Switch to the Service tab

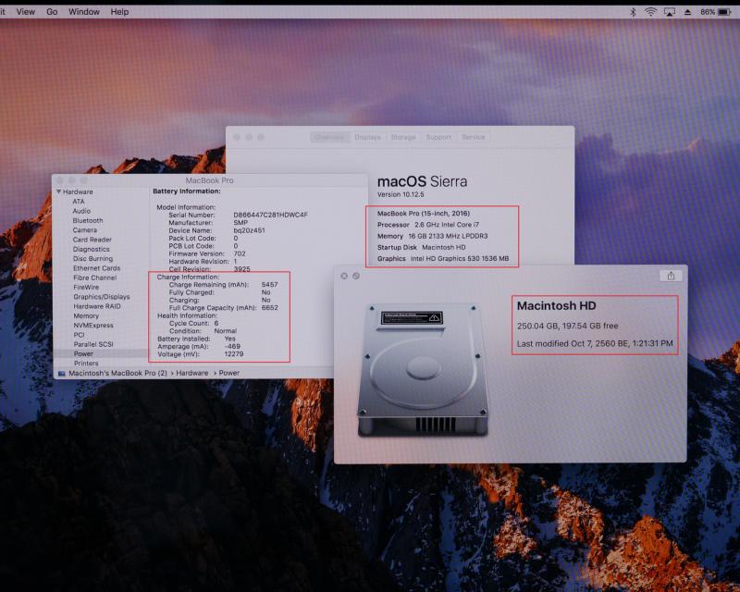[474, 137]
